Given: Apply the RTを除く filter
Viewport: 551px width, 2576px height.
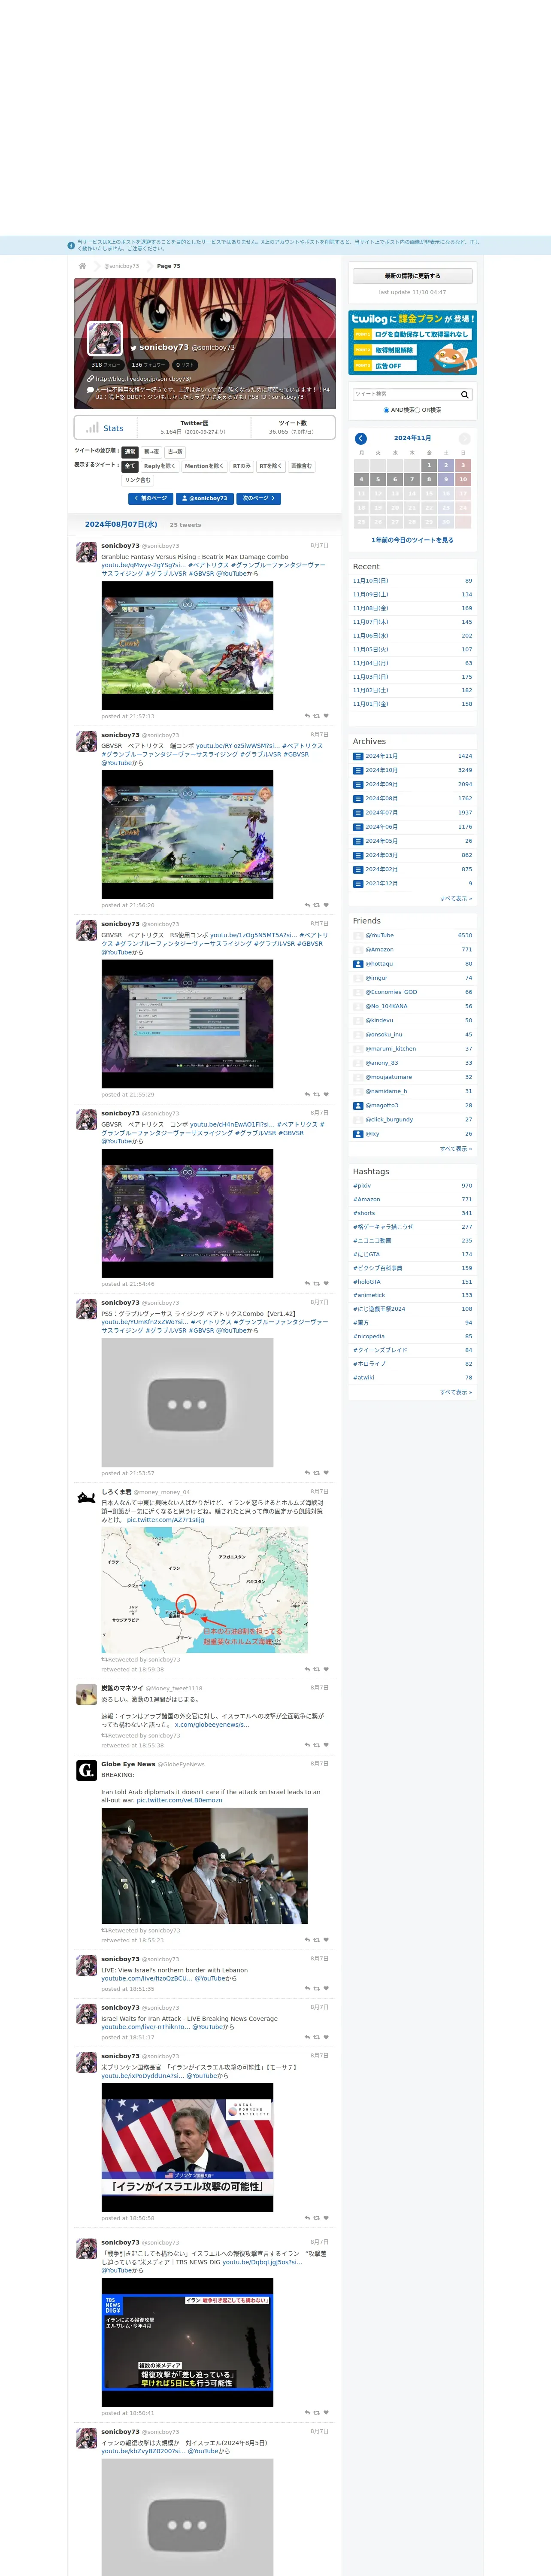Looking at the screenshot, I should [x=271, y=466].
